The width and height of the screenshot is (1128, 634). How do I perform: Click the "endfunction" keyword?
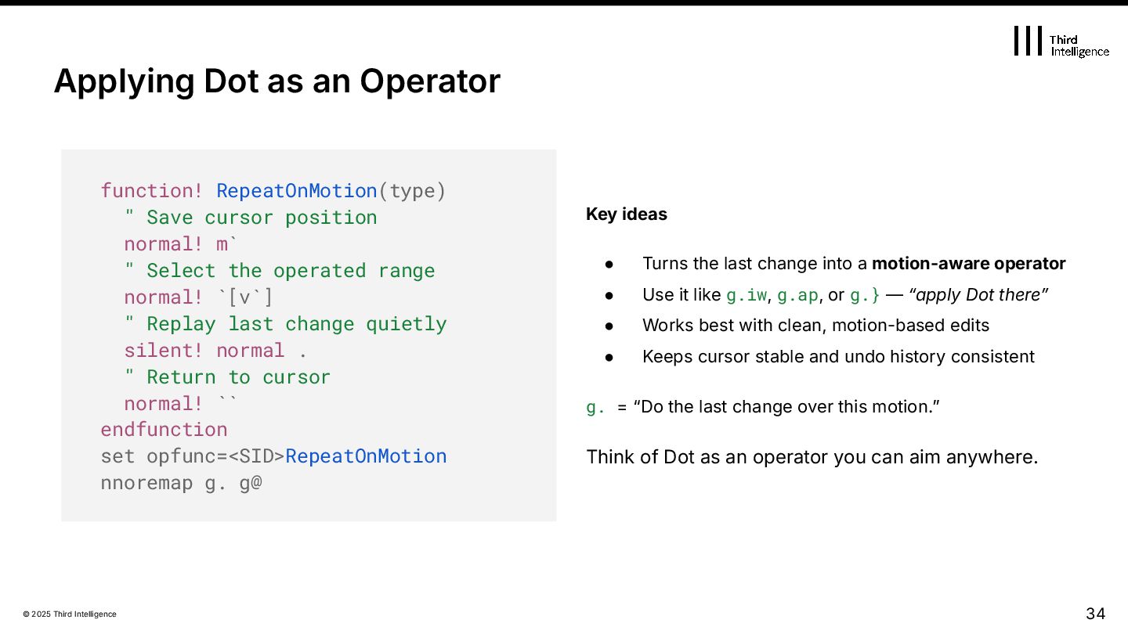(x=164, y=430)
